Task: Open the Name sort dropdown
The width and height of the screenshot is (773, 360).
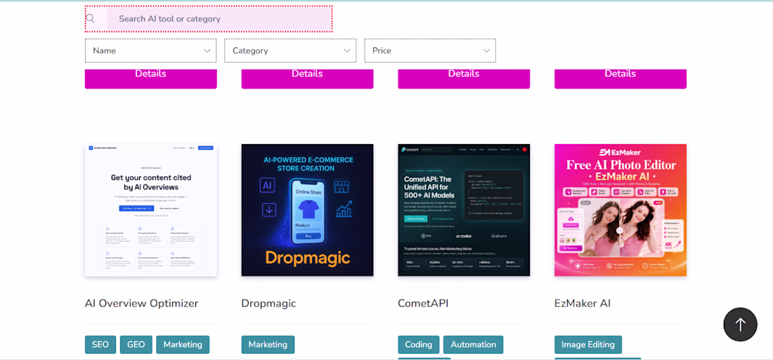Action: click(x=151, y=51)
